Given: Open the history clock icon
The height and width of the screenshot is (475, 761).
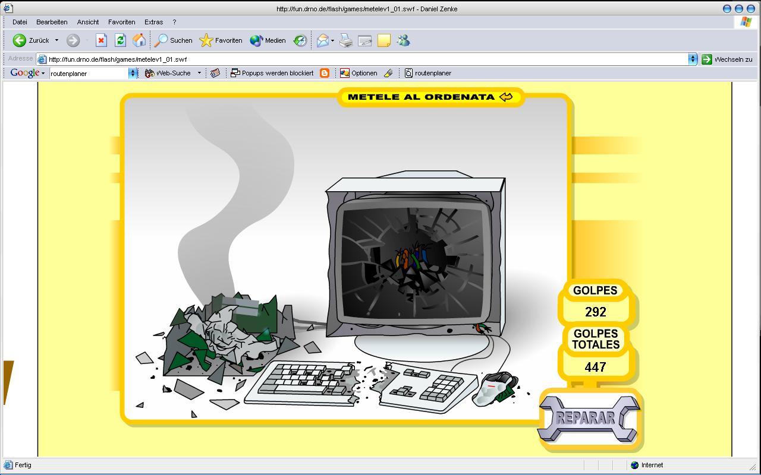Looking at the screenshot, I should [300, 40].
